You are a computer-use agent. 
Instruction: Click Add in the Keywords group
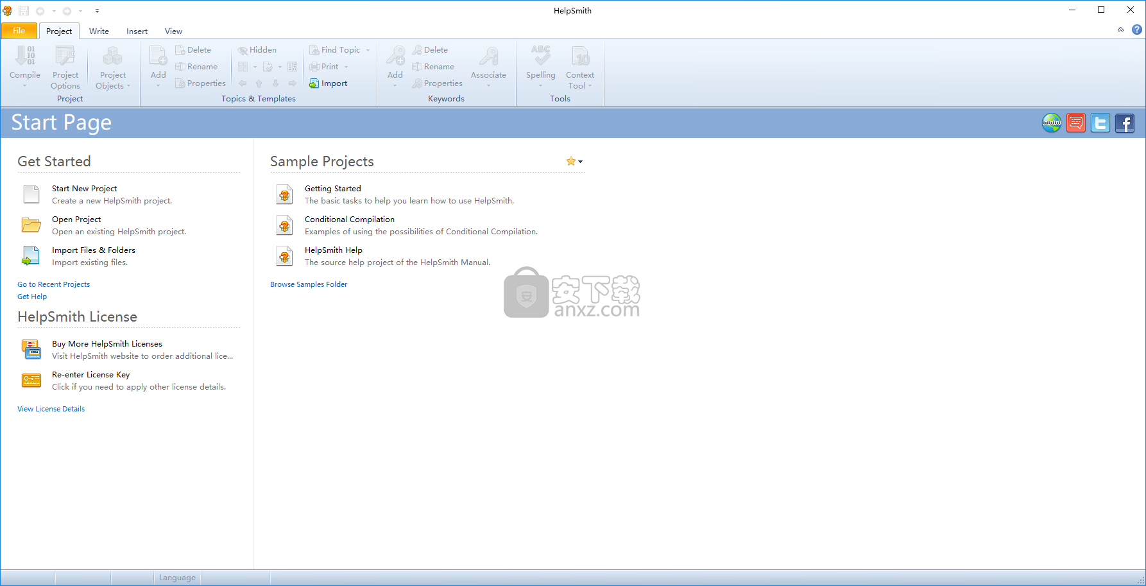tap(395, 67)
